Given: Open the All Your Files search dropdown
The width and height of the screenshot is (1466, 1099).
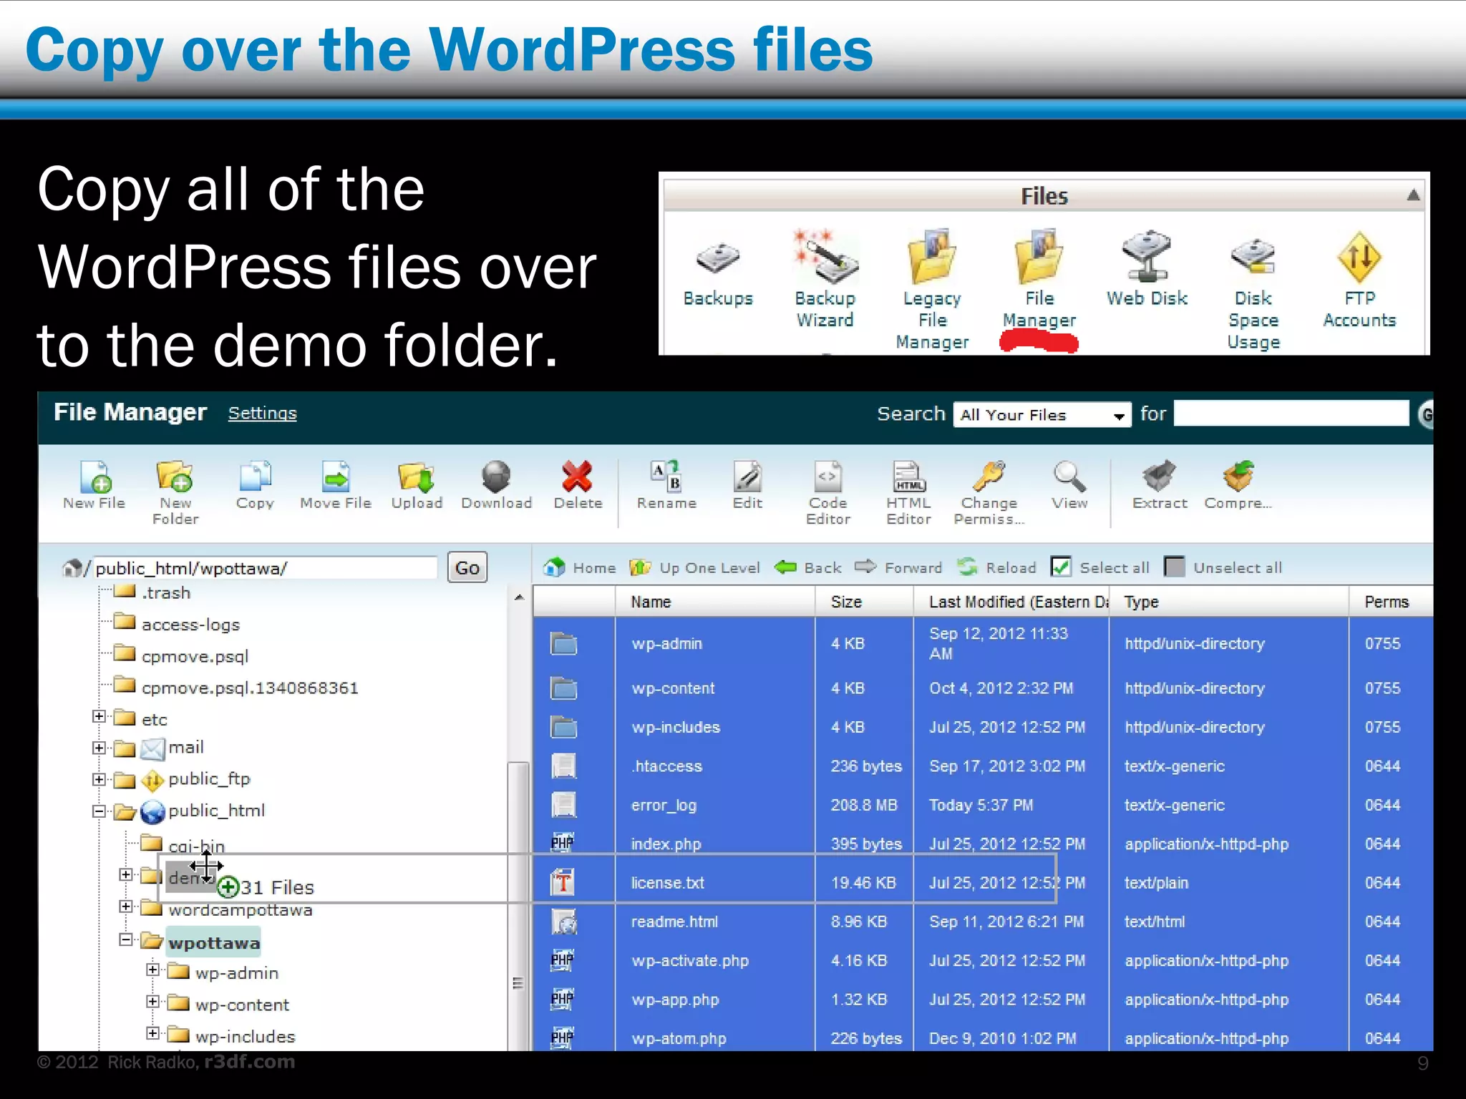Looking at the screenshot, I should (1042, 415).
